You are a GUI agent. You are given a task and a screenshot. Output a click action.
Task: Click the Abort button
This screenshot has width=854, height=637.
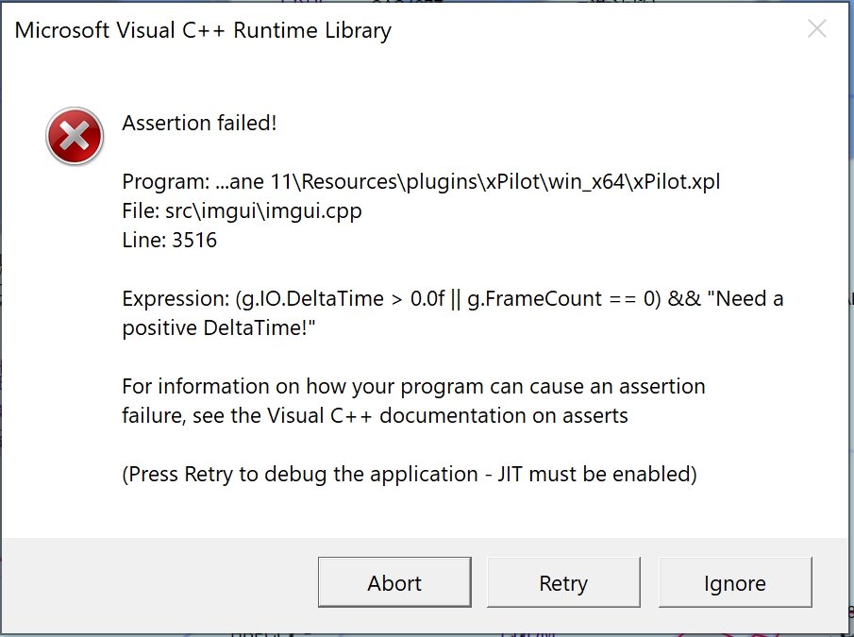394,583
